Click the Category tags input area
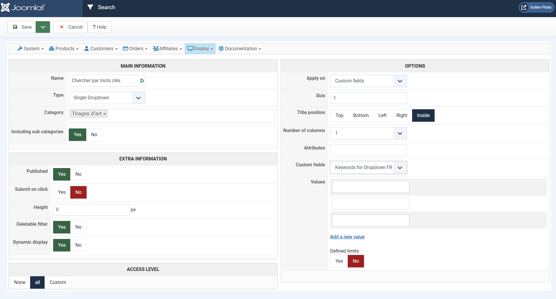Image resolution: width=556 pixels, height=299 pixels. [172, 116]
